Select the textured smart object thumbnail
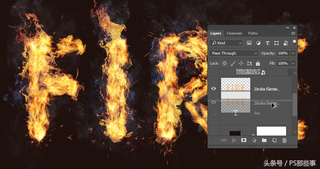 [x=248, y=72]
